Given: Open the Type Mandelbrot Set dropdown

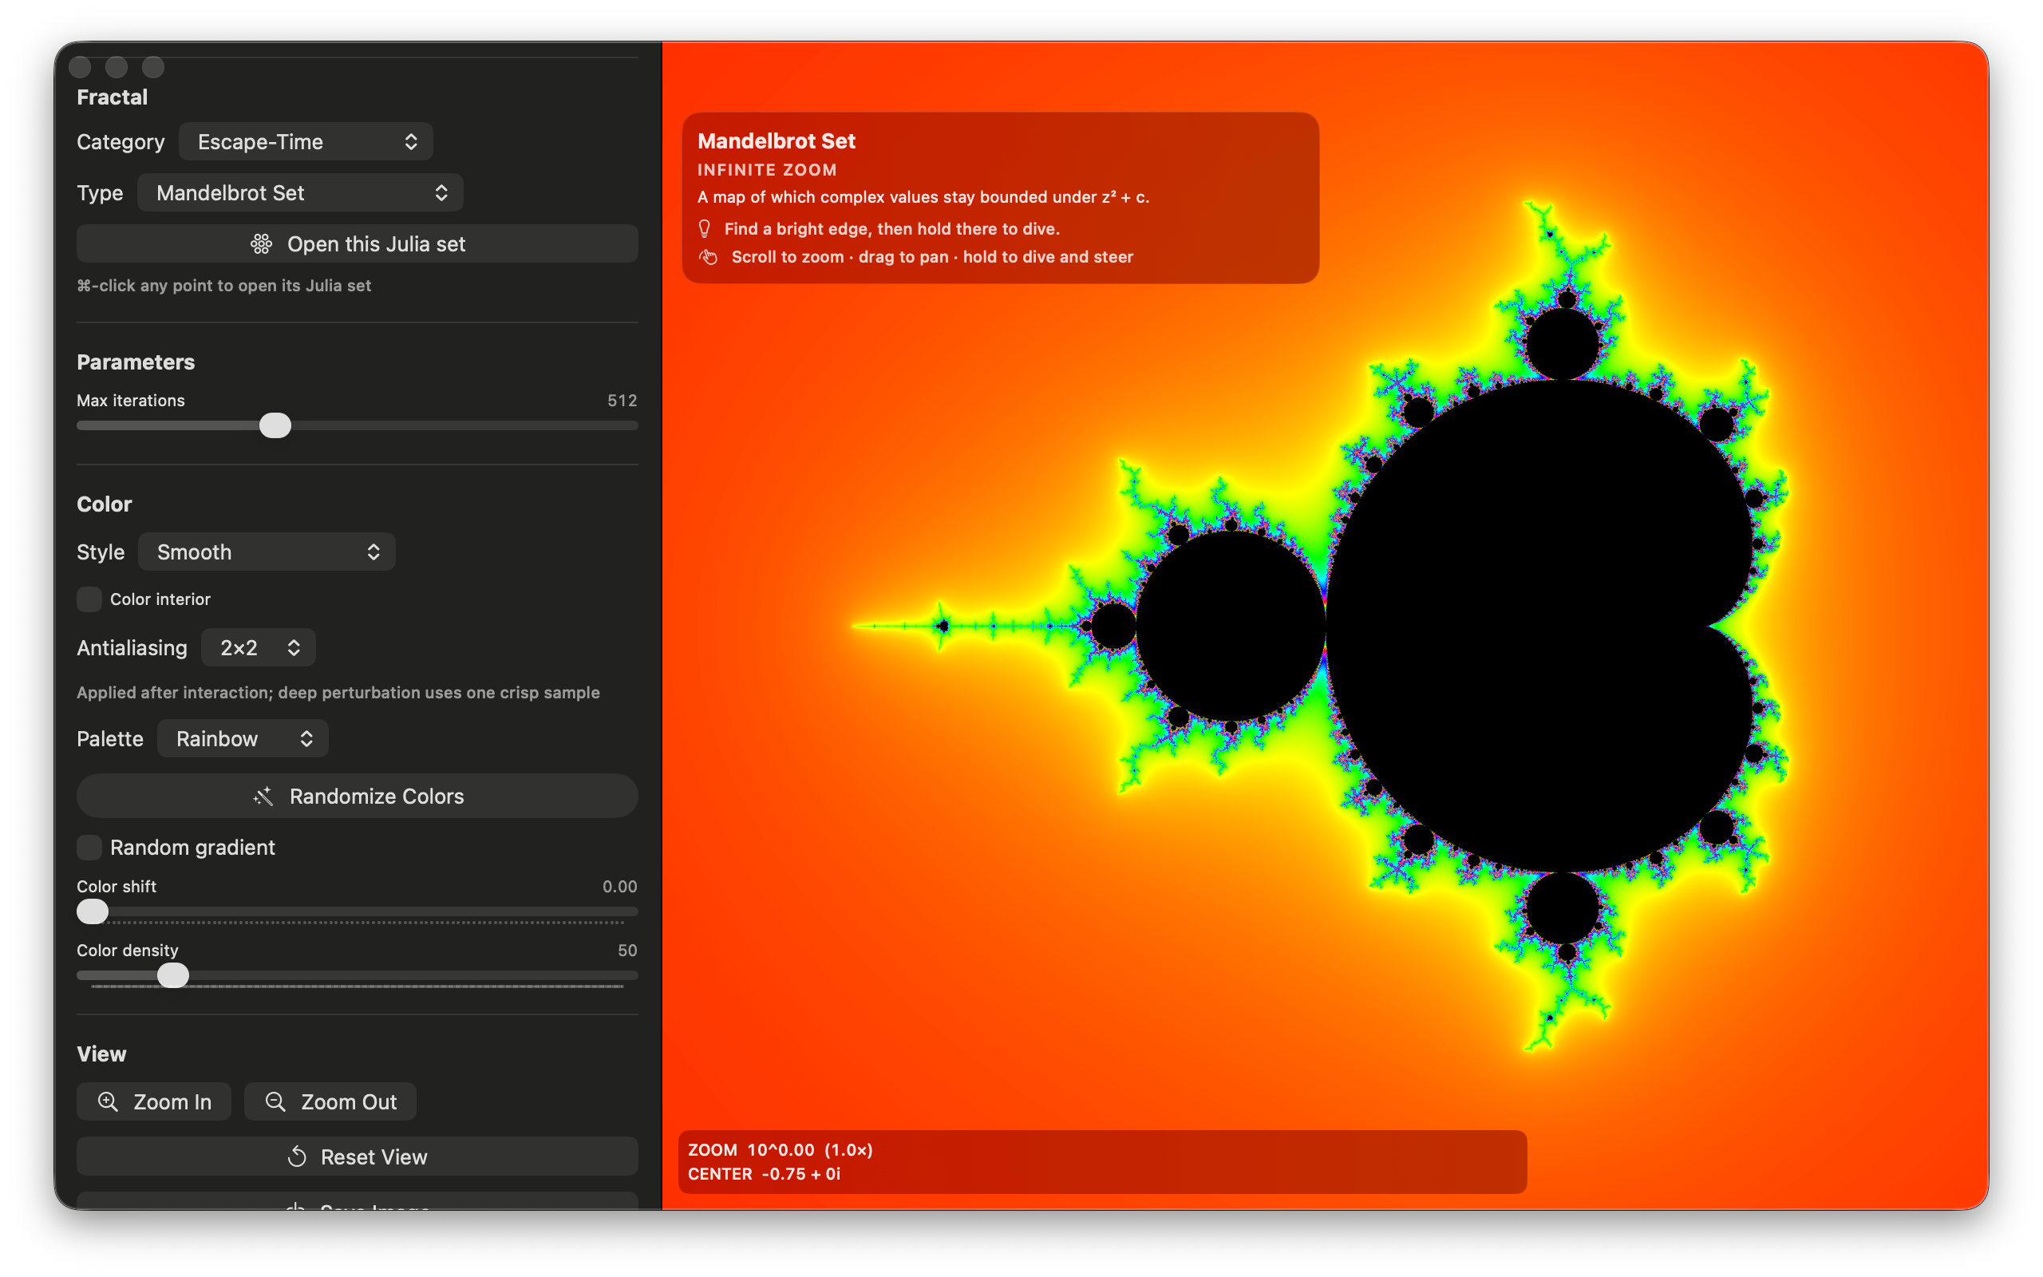Looking at the screenshot, I should pos(300,192).
